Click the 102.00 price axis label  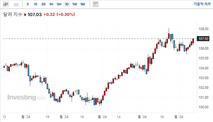click(x=203, y=88)
